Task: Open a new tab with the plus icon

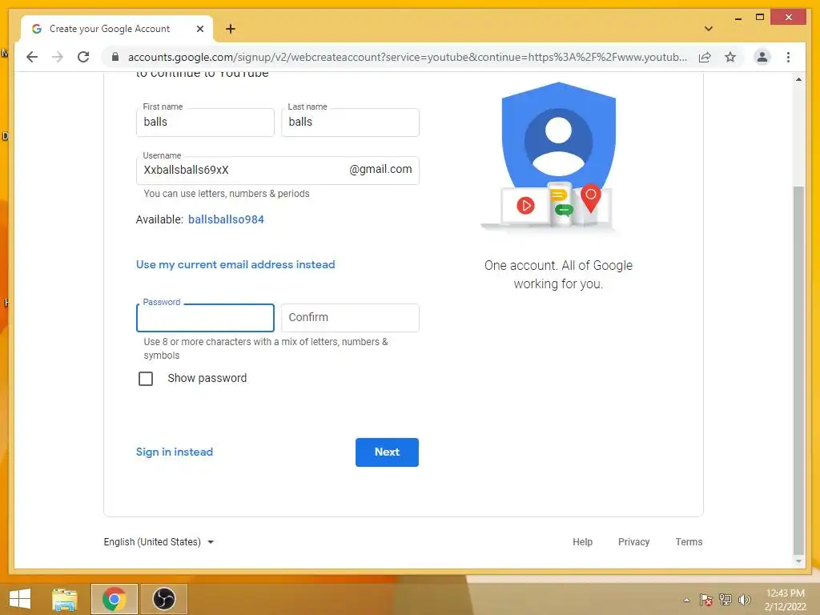Action: pyautogui.click(x=231, y=29)
